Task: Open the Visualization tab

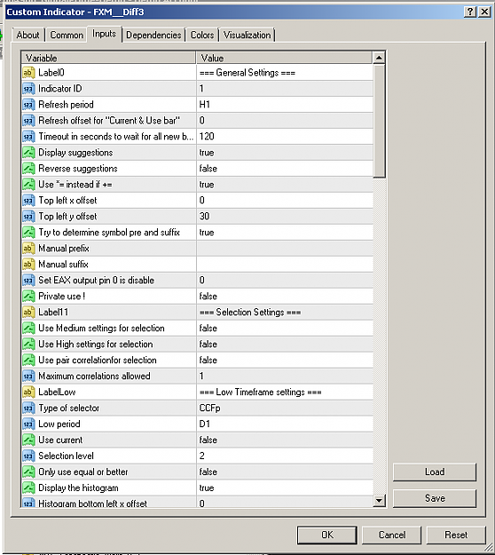Action: tap(247, 35)
